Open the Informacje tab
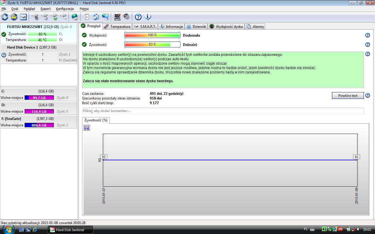Viewport: 375px width, 234px height. click(171, 27)
